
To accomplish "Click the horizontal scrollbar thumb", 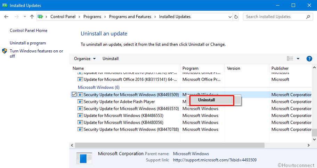I will pos(170,145).
